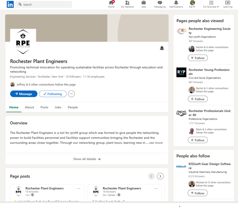Open the ellipsis menu on the 1w post
The height and width of the screenshot is (207, 238).
coord(78,188)
